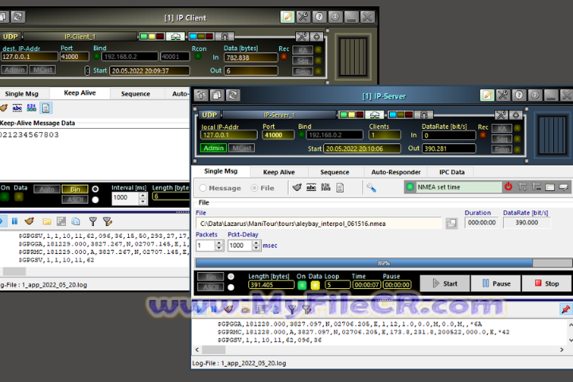Open help icon in IP-Server title bar
The image size is (573, 382).
[519, 95]
